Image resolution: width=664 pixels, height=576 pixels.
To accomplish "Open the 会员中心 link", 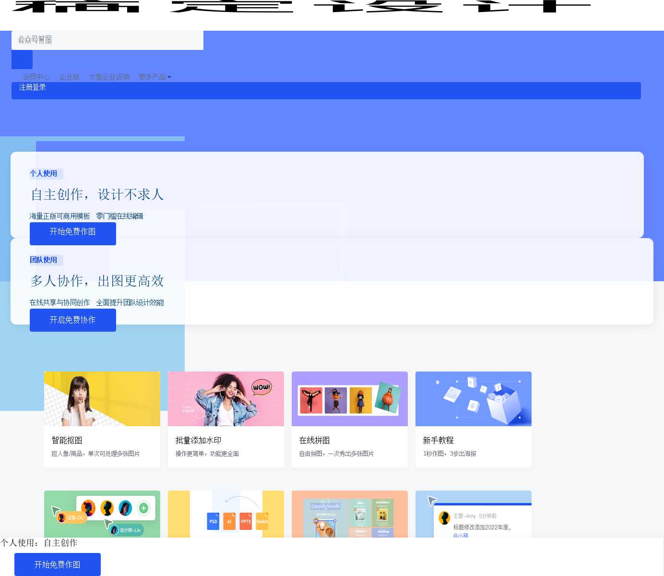I will (x=36, y=77).
